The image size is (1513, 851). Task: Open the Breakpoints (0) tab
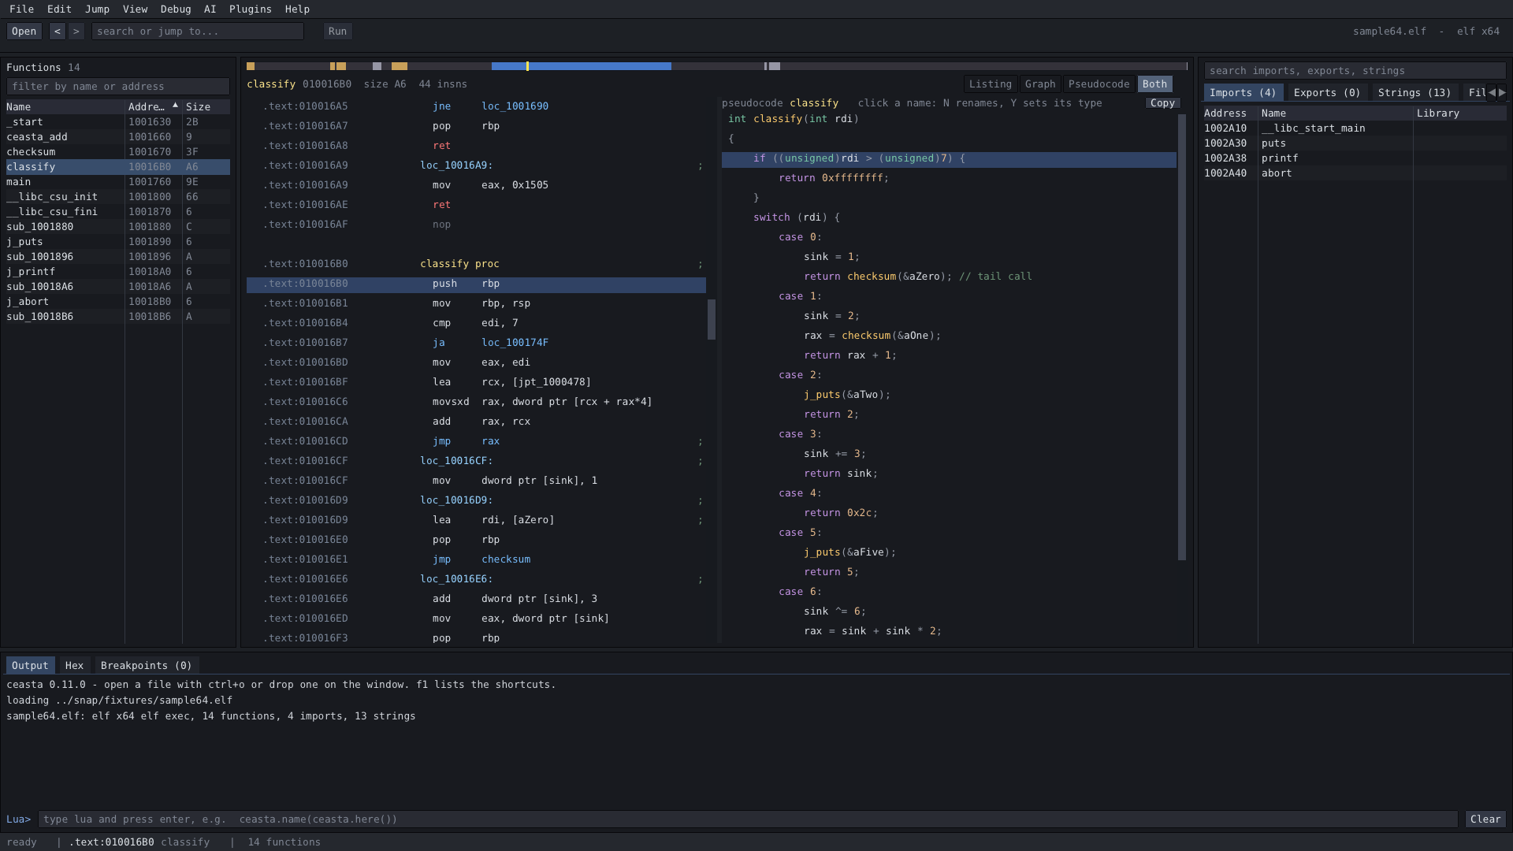point(146,666)
